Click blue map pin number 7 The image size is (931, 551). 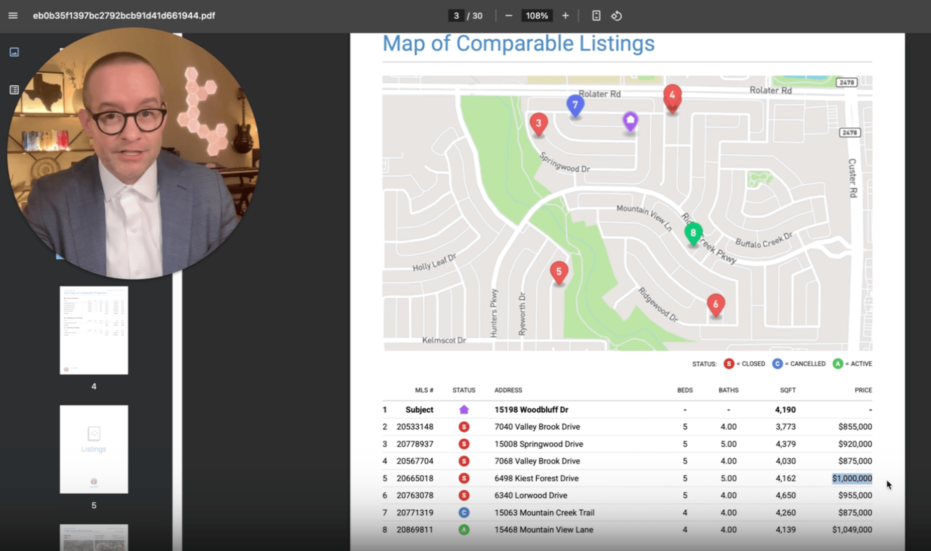(575, 105)
